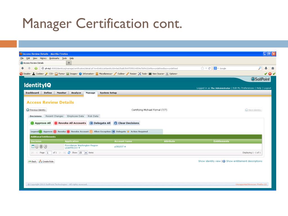Open the Information toolbar menu

point(87,74)
